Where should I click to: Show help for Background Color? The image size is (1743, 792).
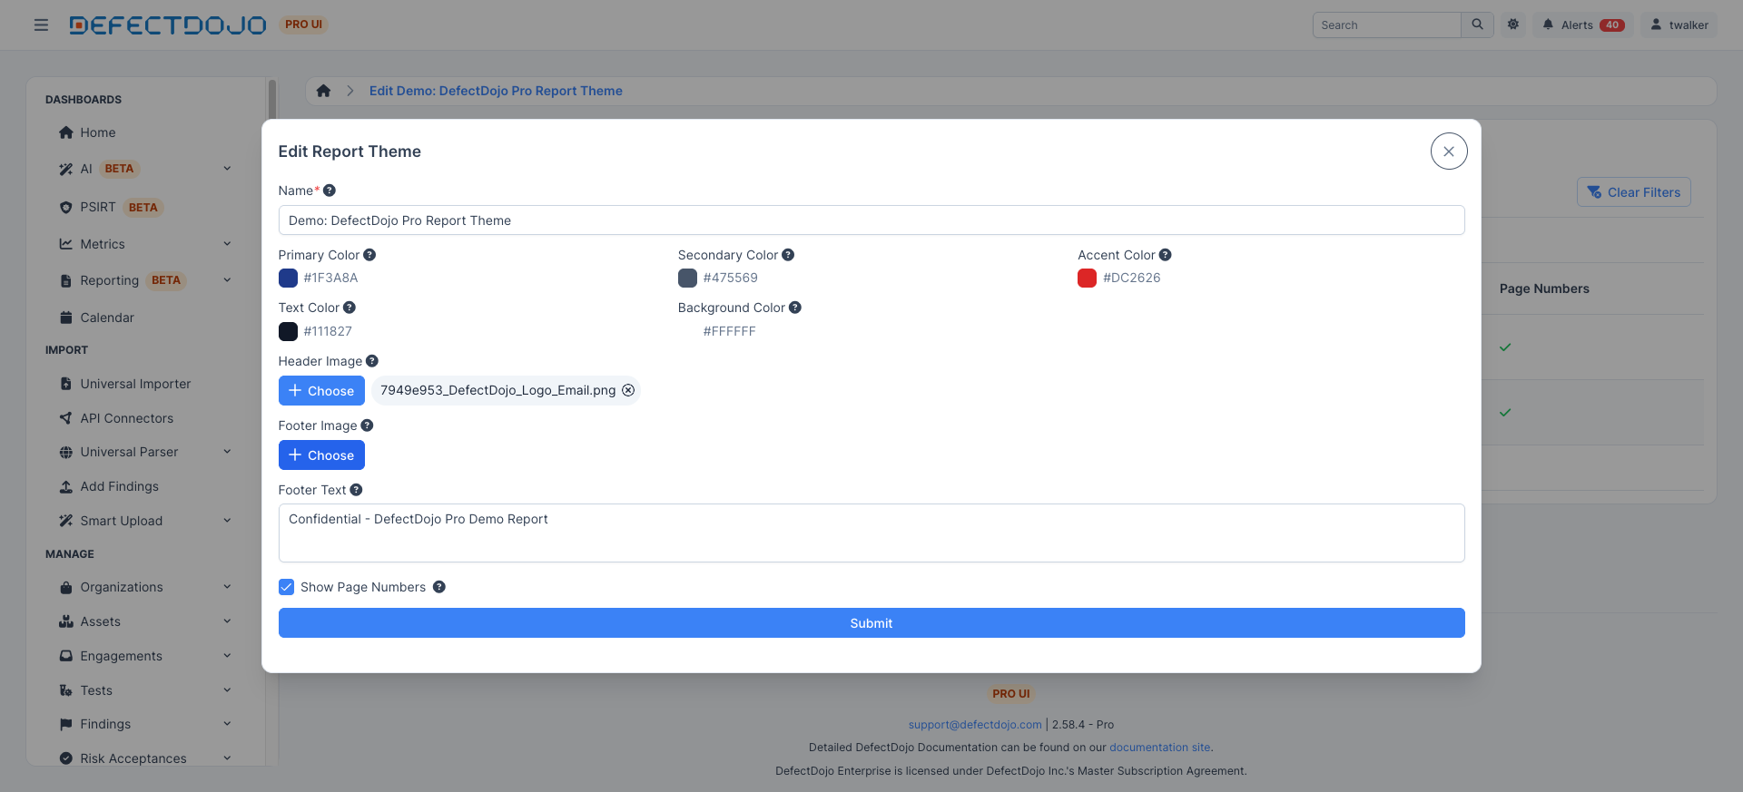795,308
